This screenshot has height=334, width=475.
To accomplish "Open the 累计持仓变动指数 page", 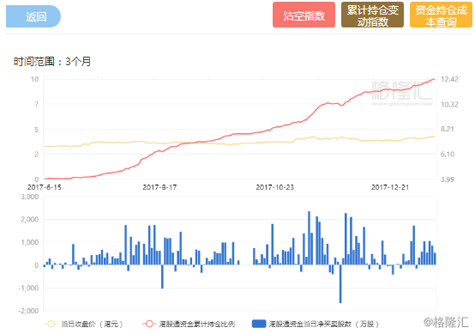I will pos(372,15).
